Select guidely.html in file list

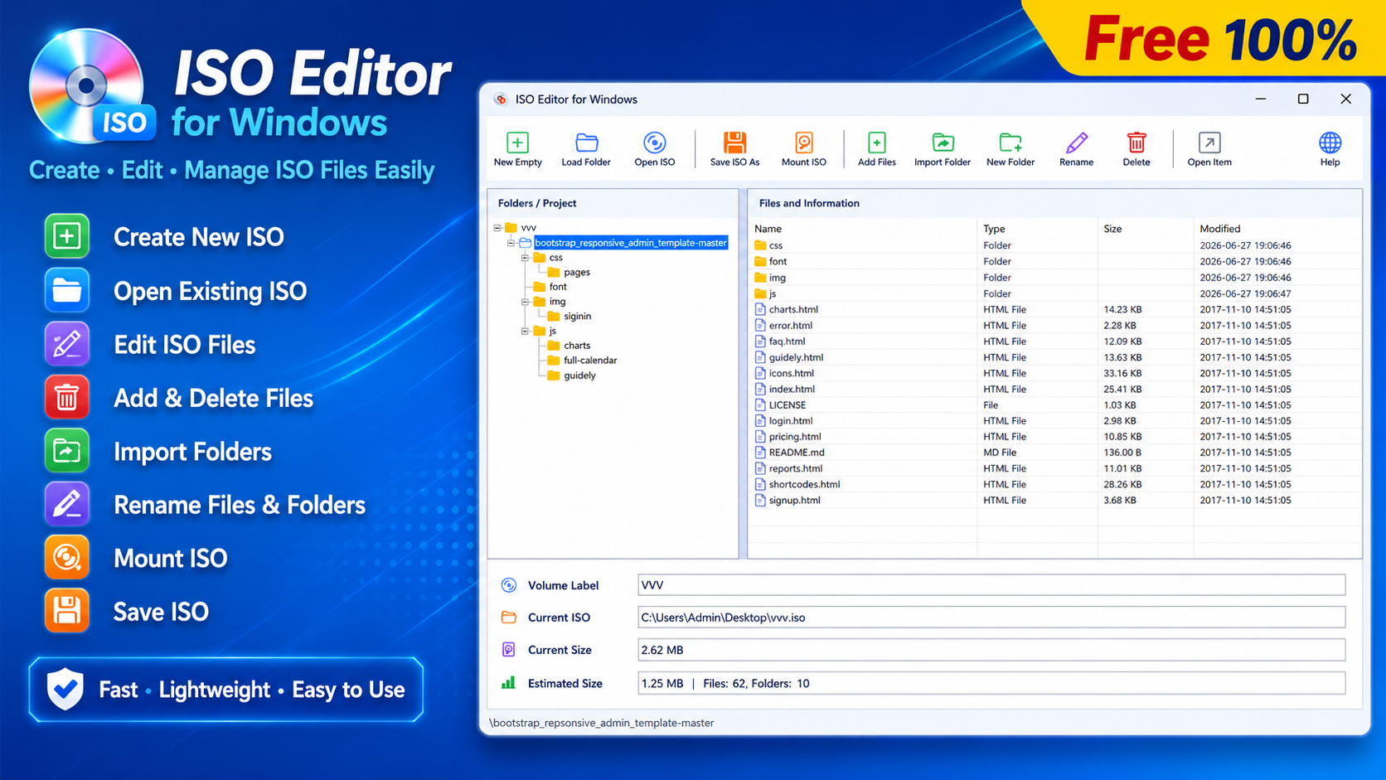796,357
